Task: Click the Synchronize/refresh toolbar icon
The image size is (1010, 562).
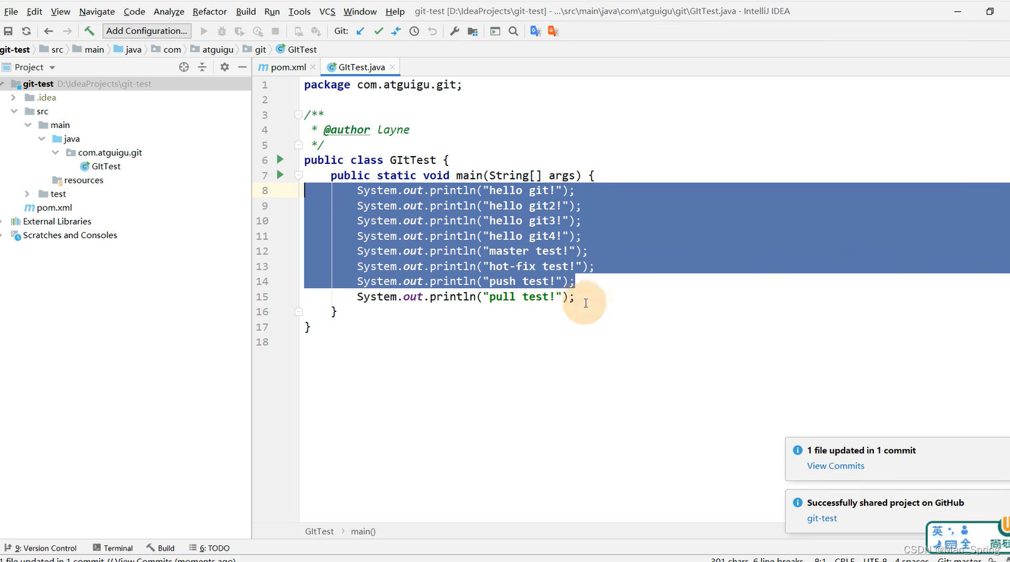Action: coord(26,31)
